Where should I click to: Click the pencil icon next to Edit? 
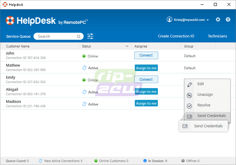[x=190, y=84]
